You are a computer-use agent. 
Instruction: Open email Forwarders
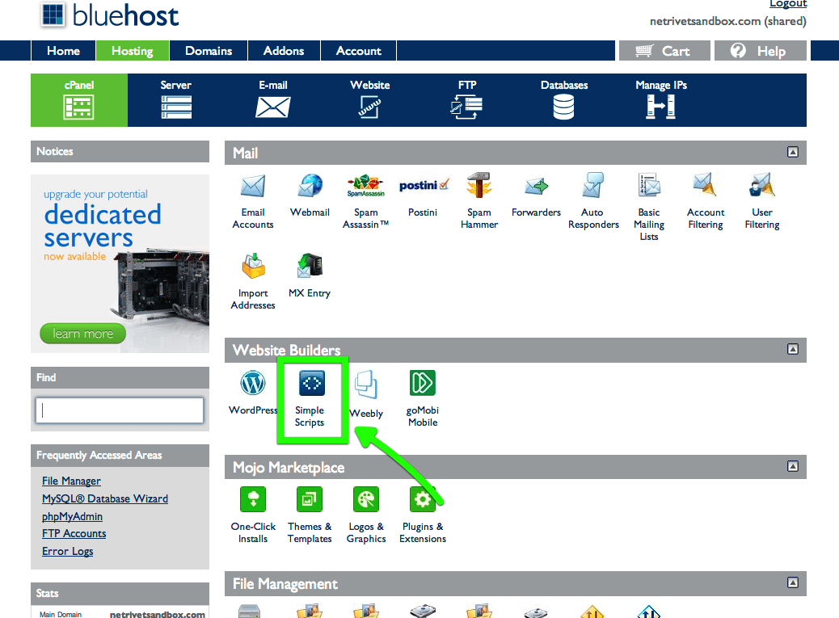point(536,195)
